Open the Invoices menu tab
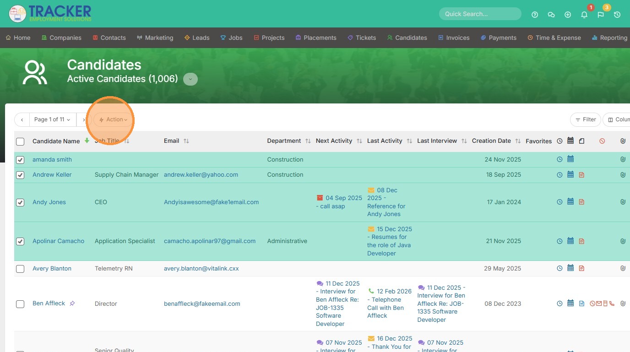630x352 pixels. pyautogui.click(x=454, y=38)
